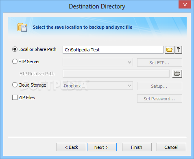Click the FTP Relative Path text field

point(116,74)
